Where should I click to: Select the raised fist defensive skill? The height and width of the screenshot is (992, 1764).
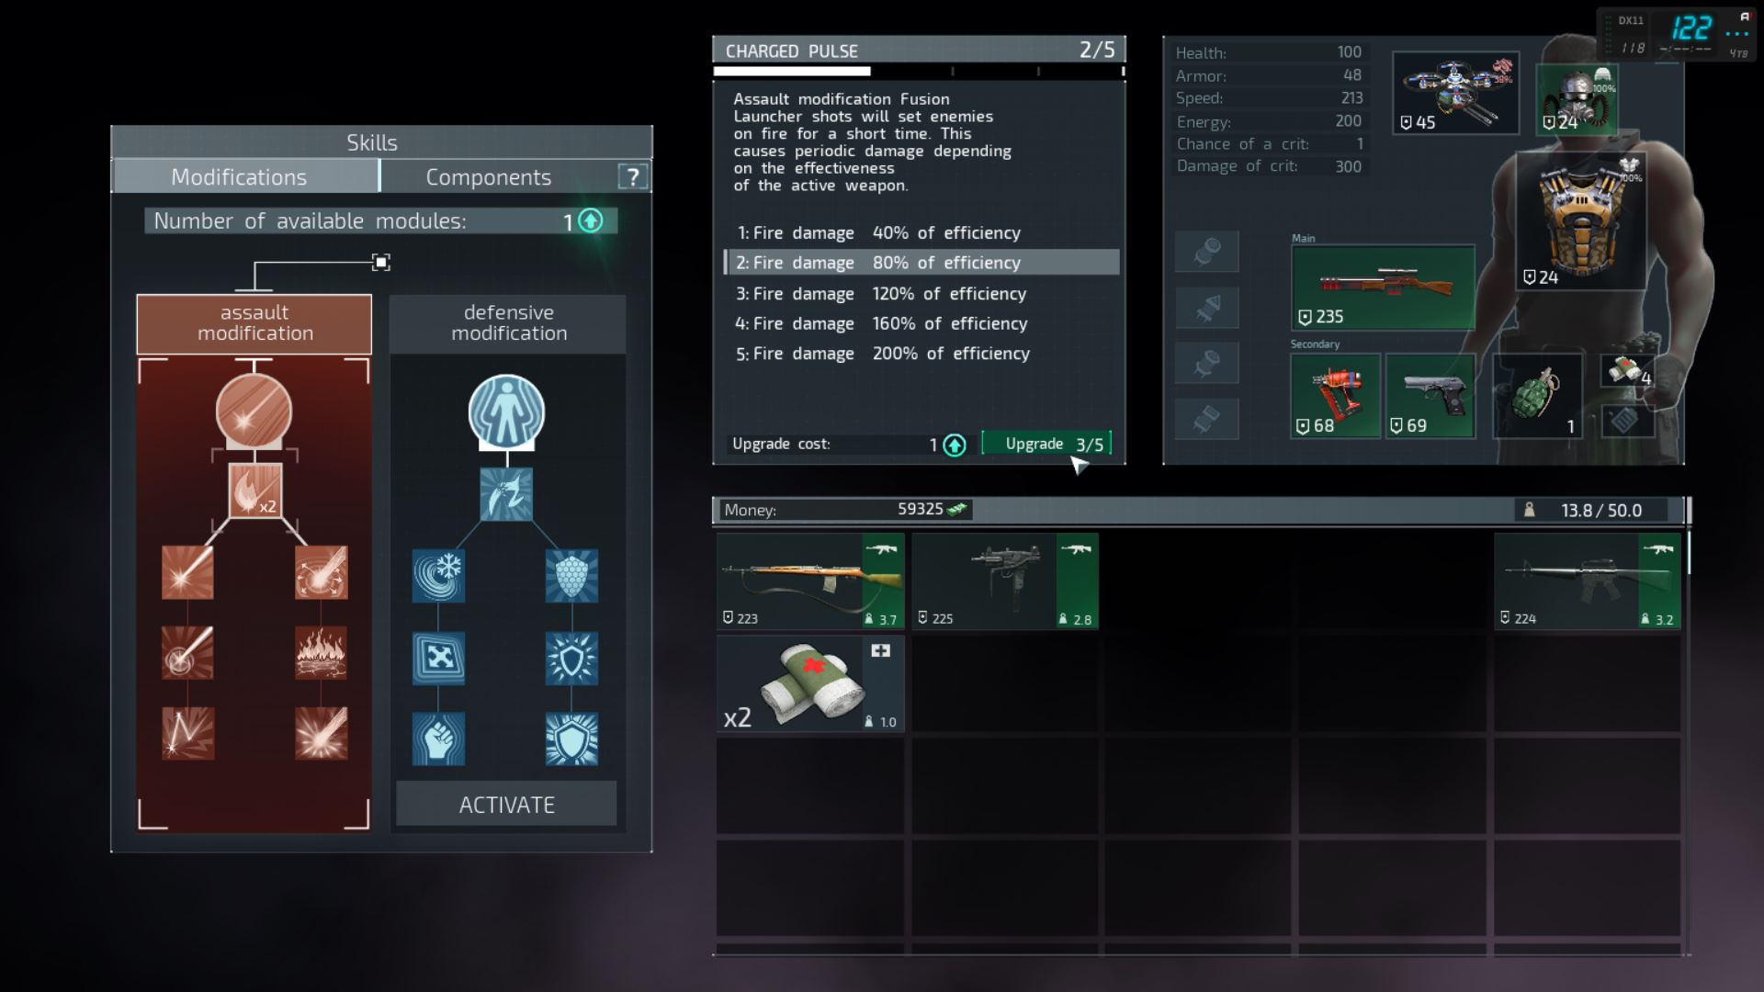pos(438,738)
